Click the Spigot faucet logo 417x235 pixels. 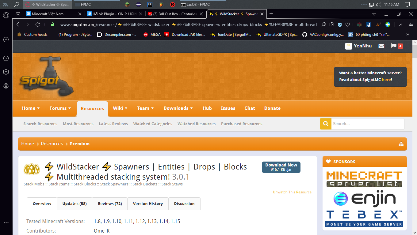(47, 76)
